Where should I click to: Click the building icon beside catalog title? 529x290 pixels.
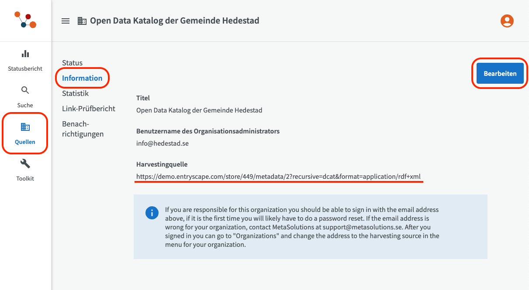[82, 21]
